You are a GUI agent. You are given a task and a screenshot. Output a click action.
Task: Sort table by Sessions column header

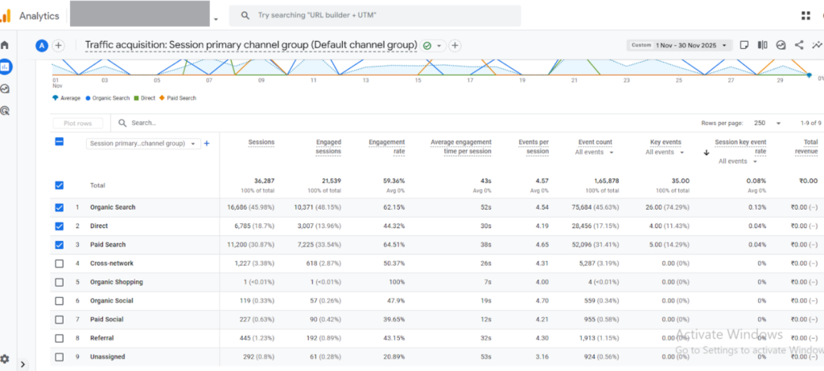tap(261, 142)
